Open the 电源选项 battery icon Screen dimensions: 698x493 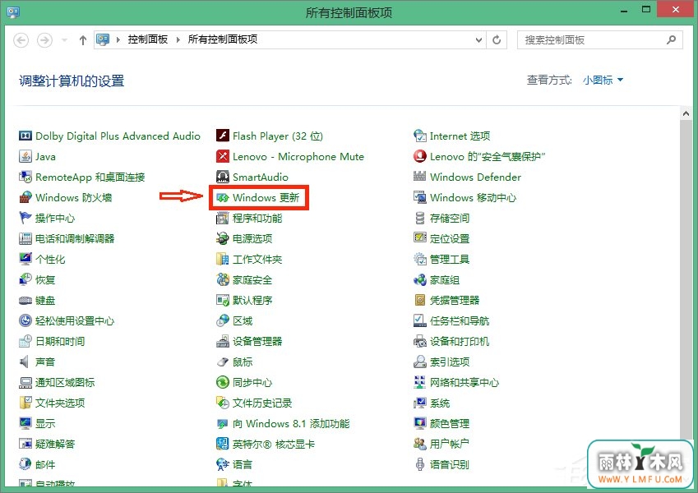click(x=223, y=238)
